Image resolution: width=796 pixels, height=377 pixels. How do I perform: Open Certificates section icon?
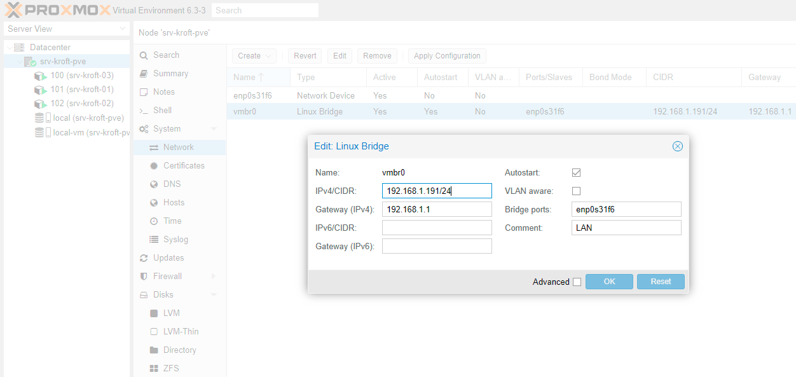click(x=153, y=166)
